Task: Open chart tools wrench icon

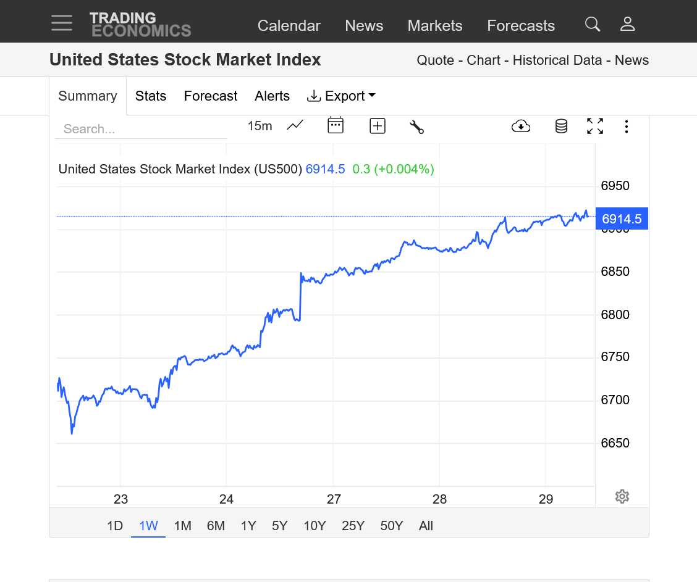Action: (x=416, y=127)
